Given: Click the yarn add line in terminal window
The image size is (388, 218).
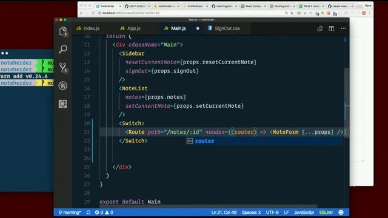Looking at the screenshot, I should tap(24, 76).
